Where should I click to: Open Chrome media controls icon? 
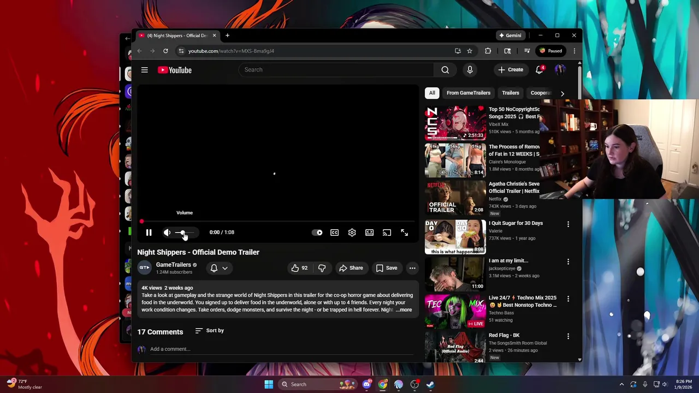coord(527,51)
